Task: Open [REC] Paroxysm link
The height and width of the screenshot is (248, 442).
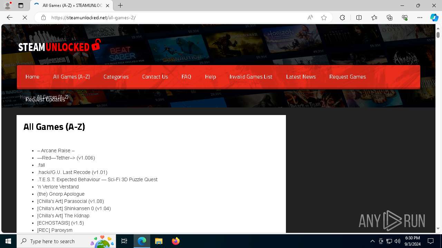Action: coord(55,230)
